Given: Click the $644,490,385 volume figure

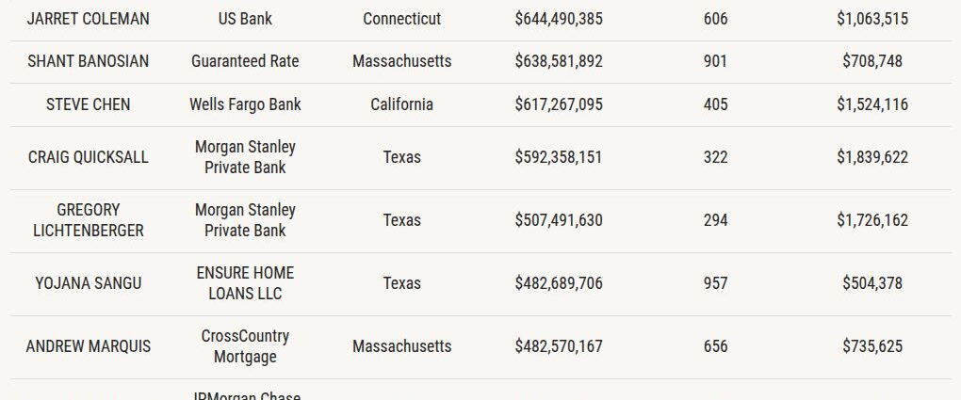Looking at the screenshot, I should coord(559,19).
